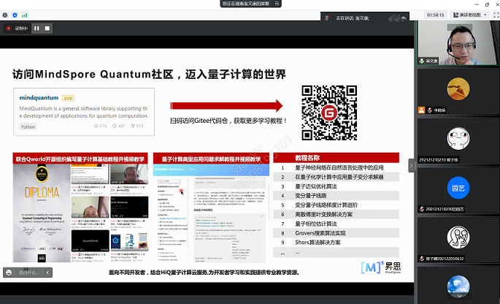The width and height of the screenshot is (500, 304).
Task: Pause the meeting recording
Action: point(36,28)
